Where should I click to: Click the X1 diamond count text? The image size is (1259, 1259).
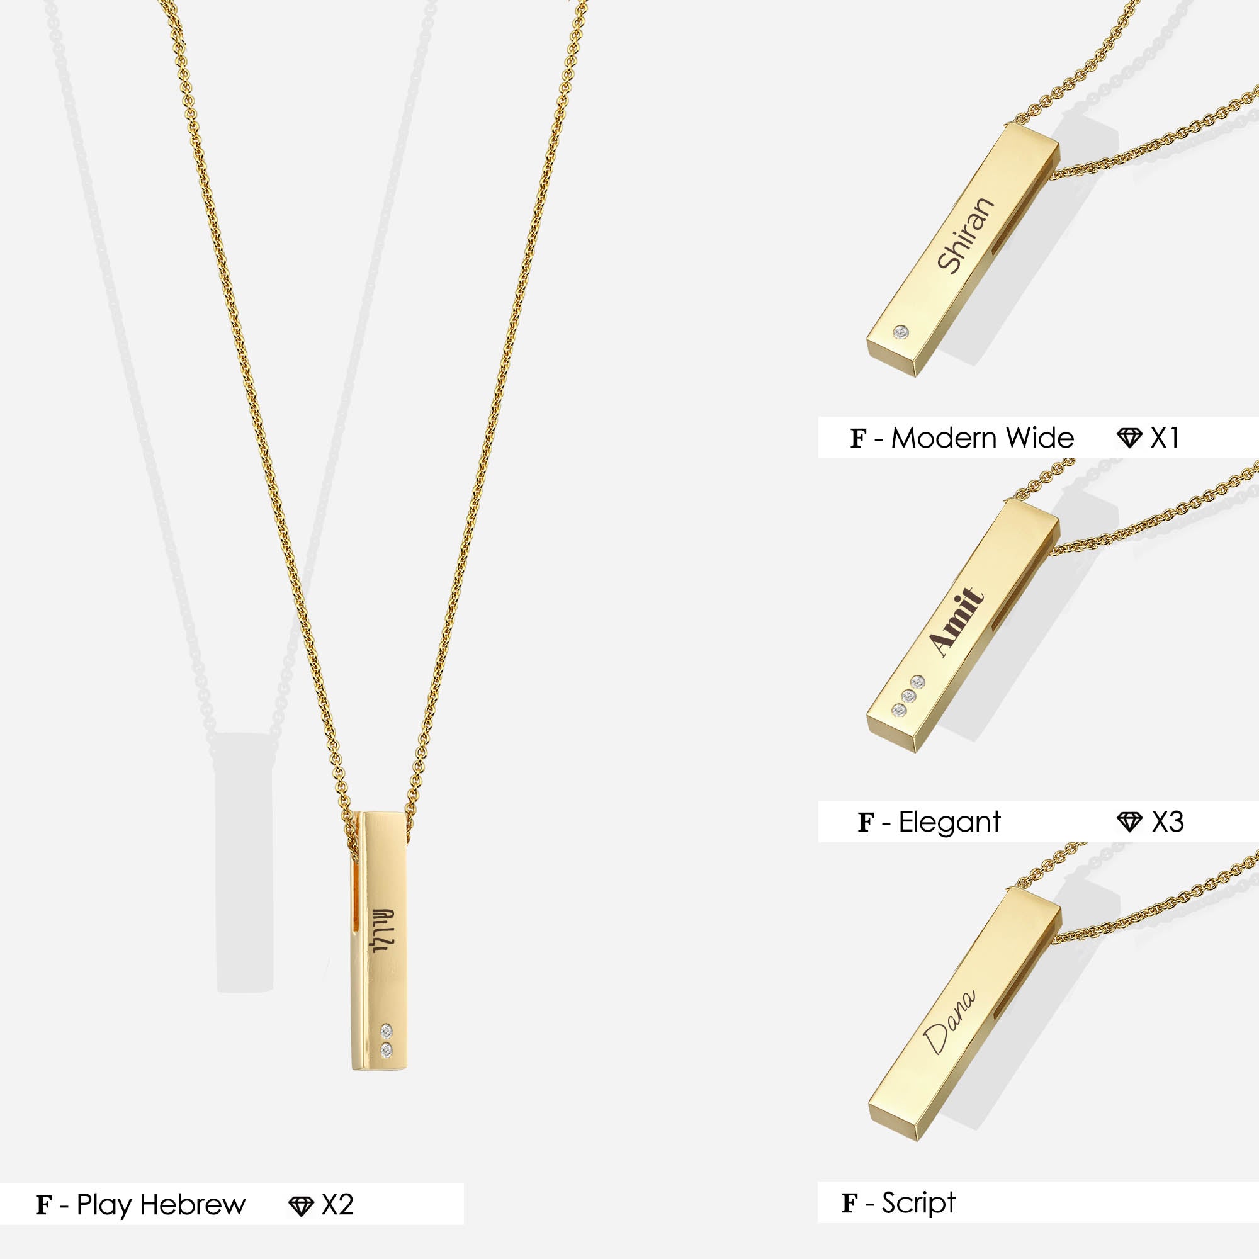1165,438
